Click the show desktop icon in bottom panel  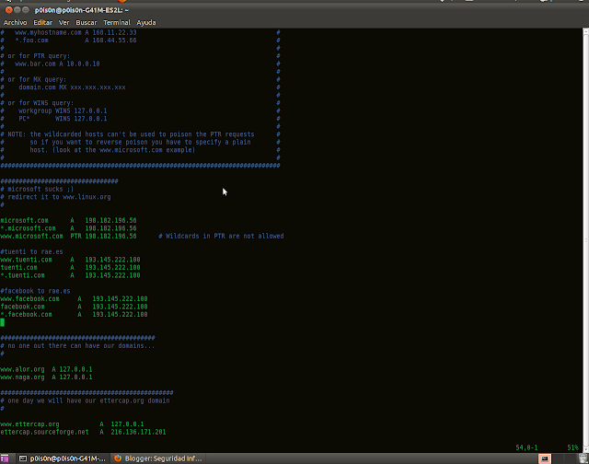pyautogui.click(x=5, y=458)
